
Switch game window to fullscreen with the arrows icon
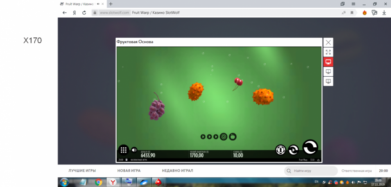[328, 52]
